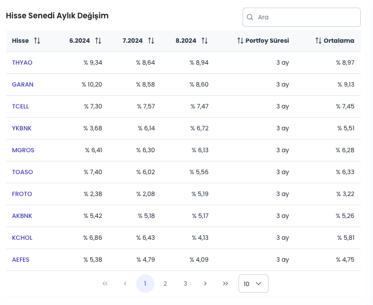Select THYAO's 6.2024 value % 9,34
This screenshot has height=305, width=373.
pos(93,63)
